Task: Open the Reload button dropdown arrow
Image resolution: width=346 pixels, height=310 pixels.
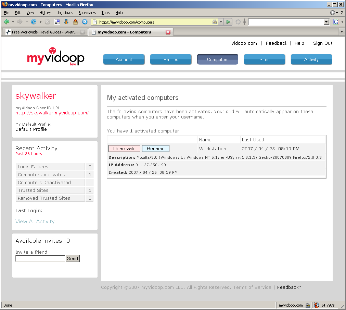Action: tap(40, 22)
